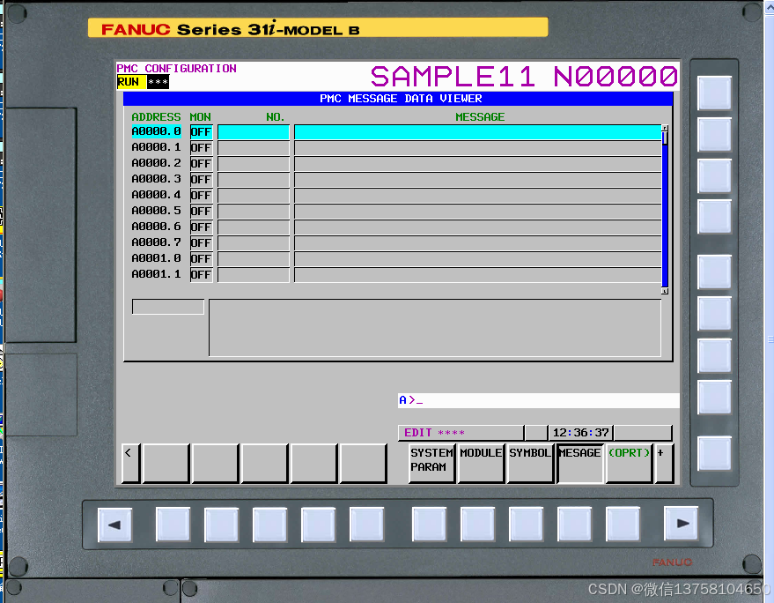The height and width of the screenshot is (603, 774).
Task: Click the OFF monitor cell for A0001.0
Action: point(201,258)
